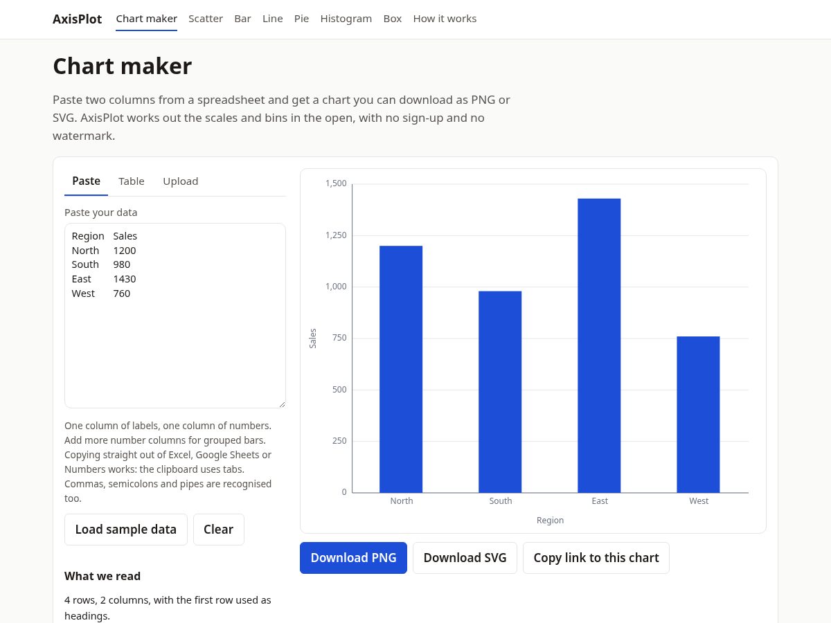The image size is (831, 623).
Task: Open the How it works link
Action: point(445,19)
